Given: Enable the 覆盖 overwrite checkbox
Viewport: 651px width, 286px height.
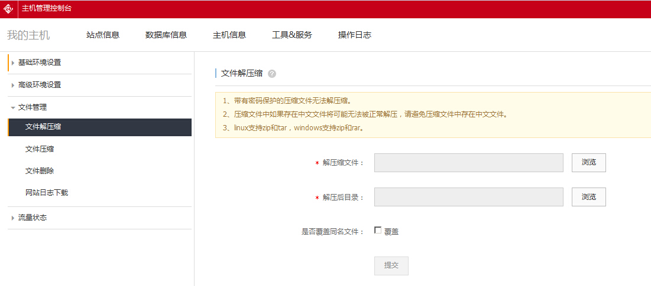Looking at the screenshot, I should pos(378,231).
